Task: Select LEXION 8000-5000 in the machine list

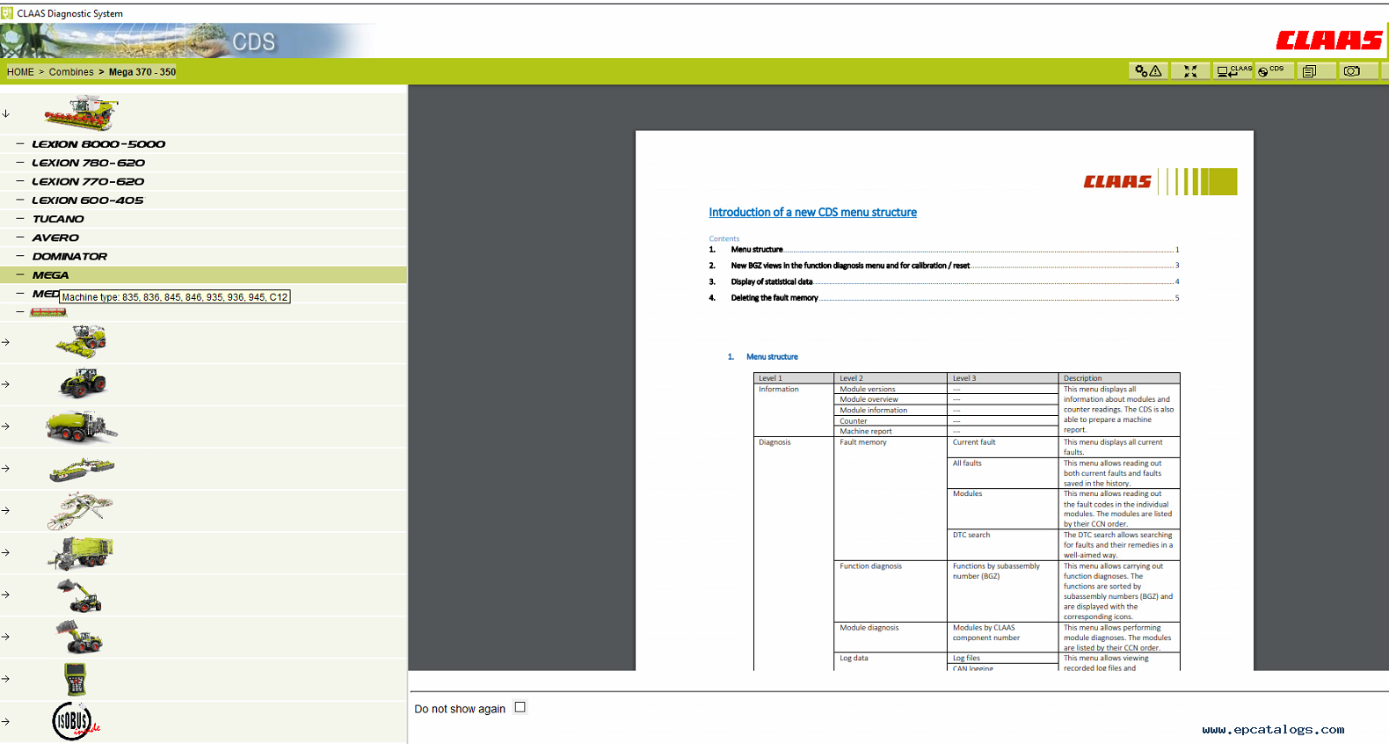Action: [x=98, y=144]
